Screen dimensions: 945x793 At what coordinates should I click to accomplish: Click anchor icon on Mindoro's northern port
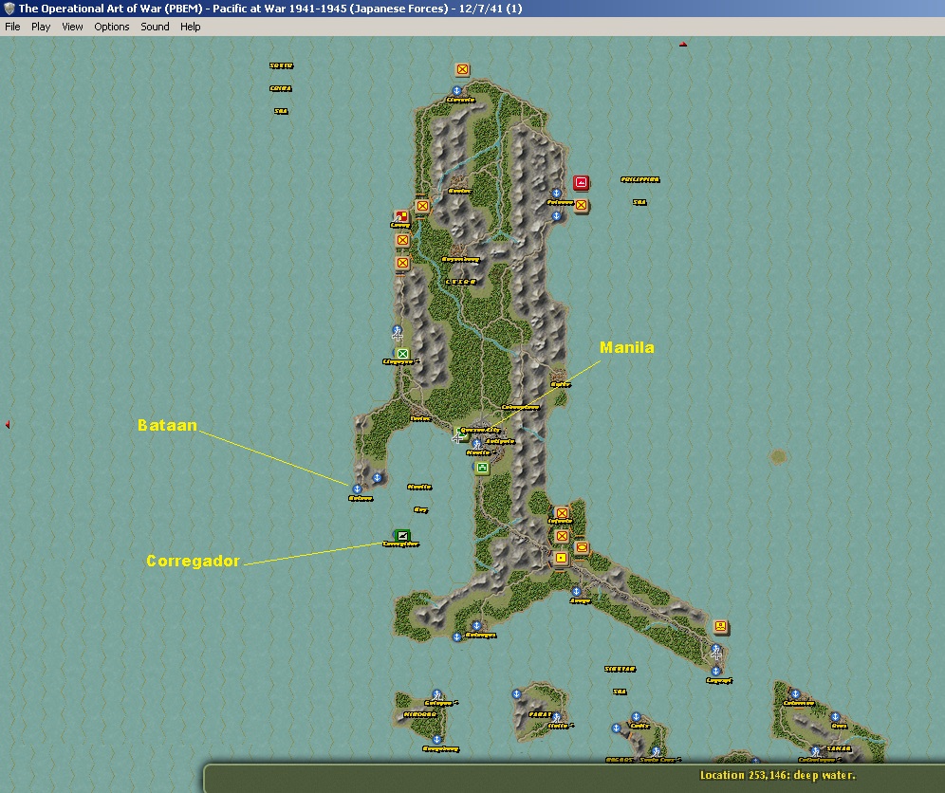coord(436,695)
